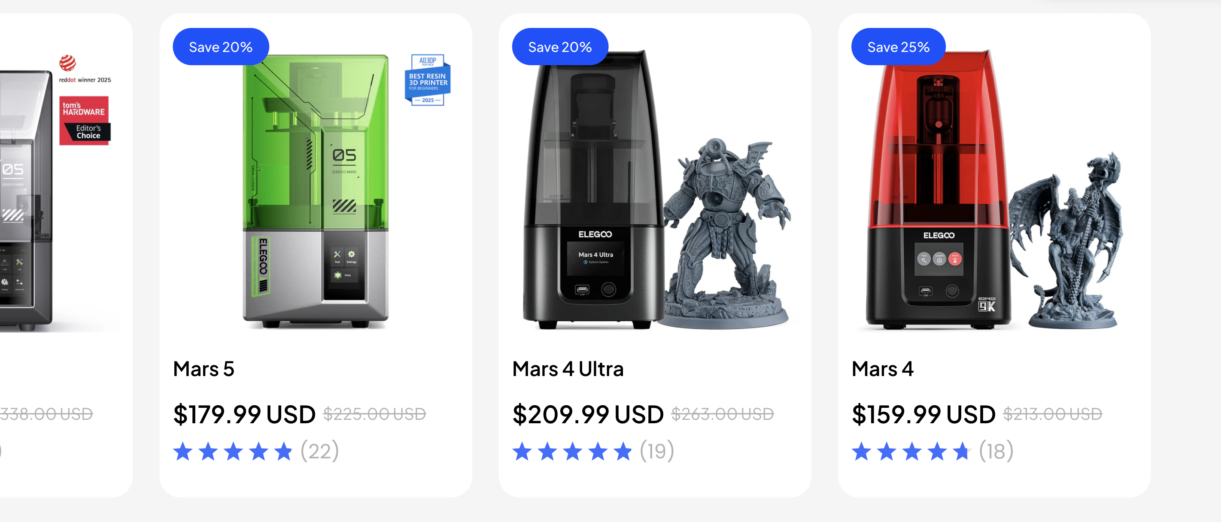This screenshot has height=522, width=1221.
Task: Click the $179.99 USD price
Action: (244, 414)
